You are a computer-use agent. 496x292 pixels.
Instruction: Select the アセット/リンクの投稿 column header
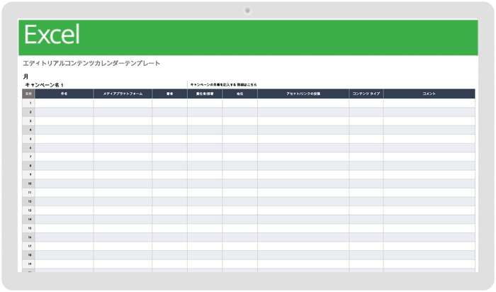coord(303,94)
